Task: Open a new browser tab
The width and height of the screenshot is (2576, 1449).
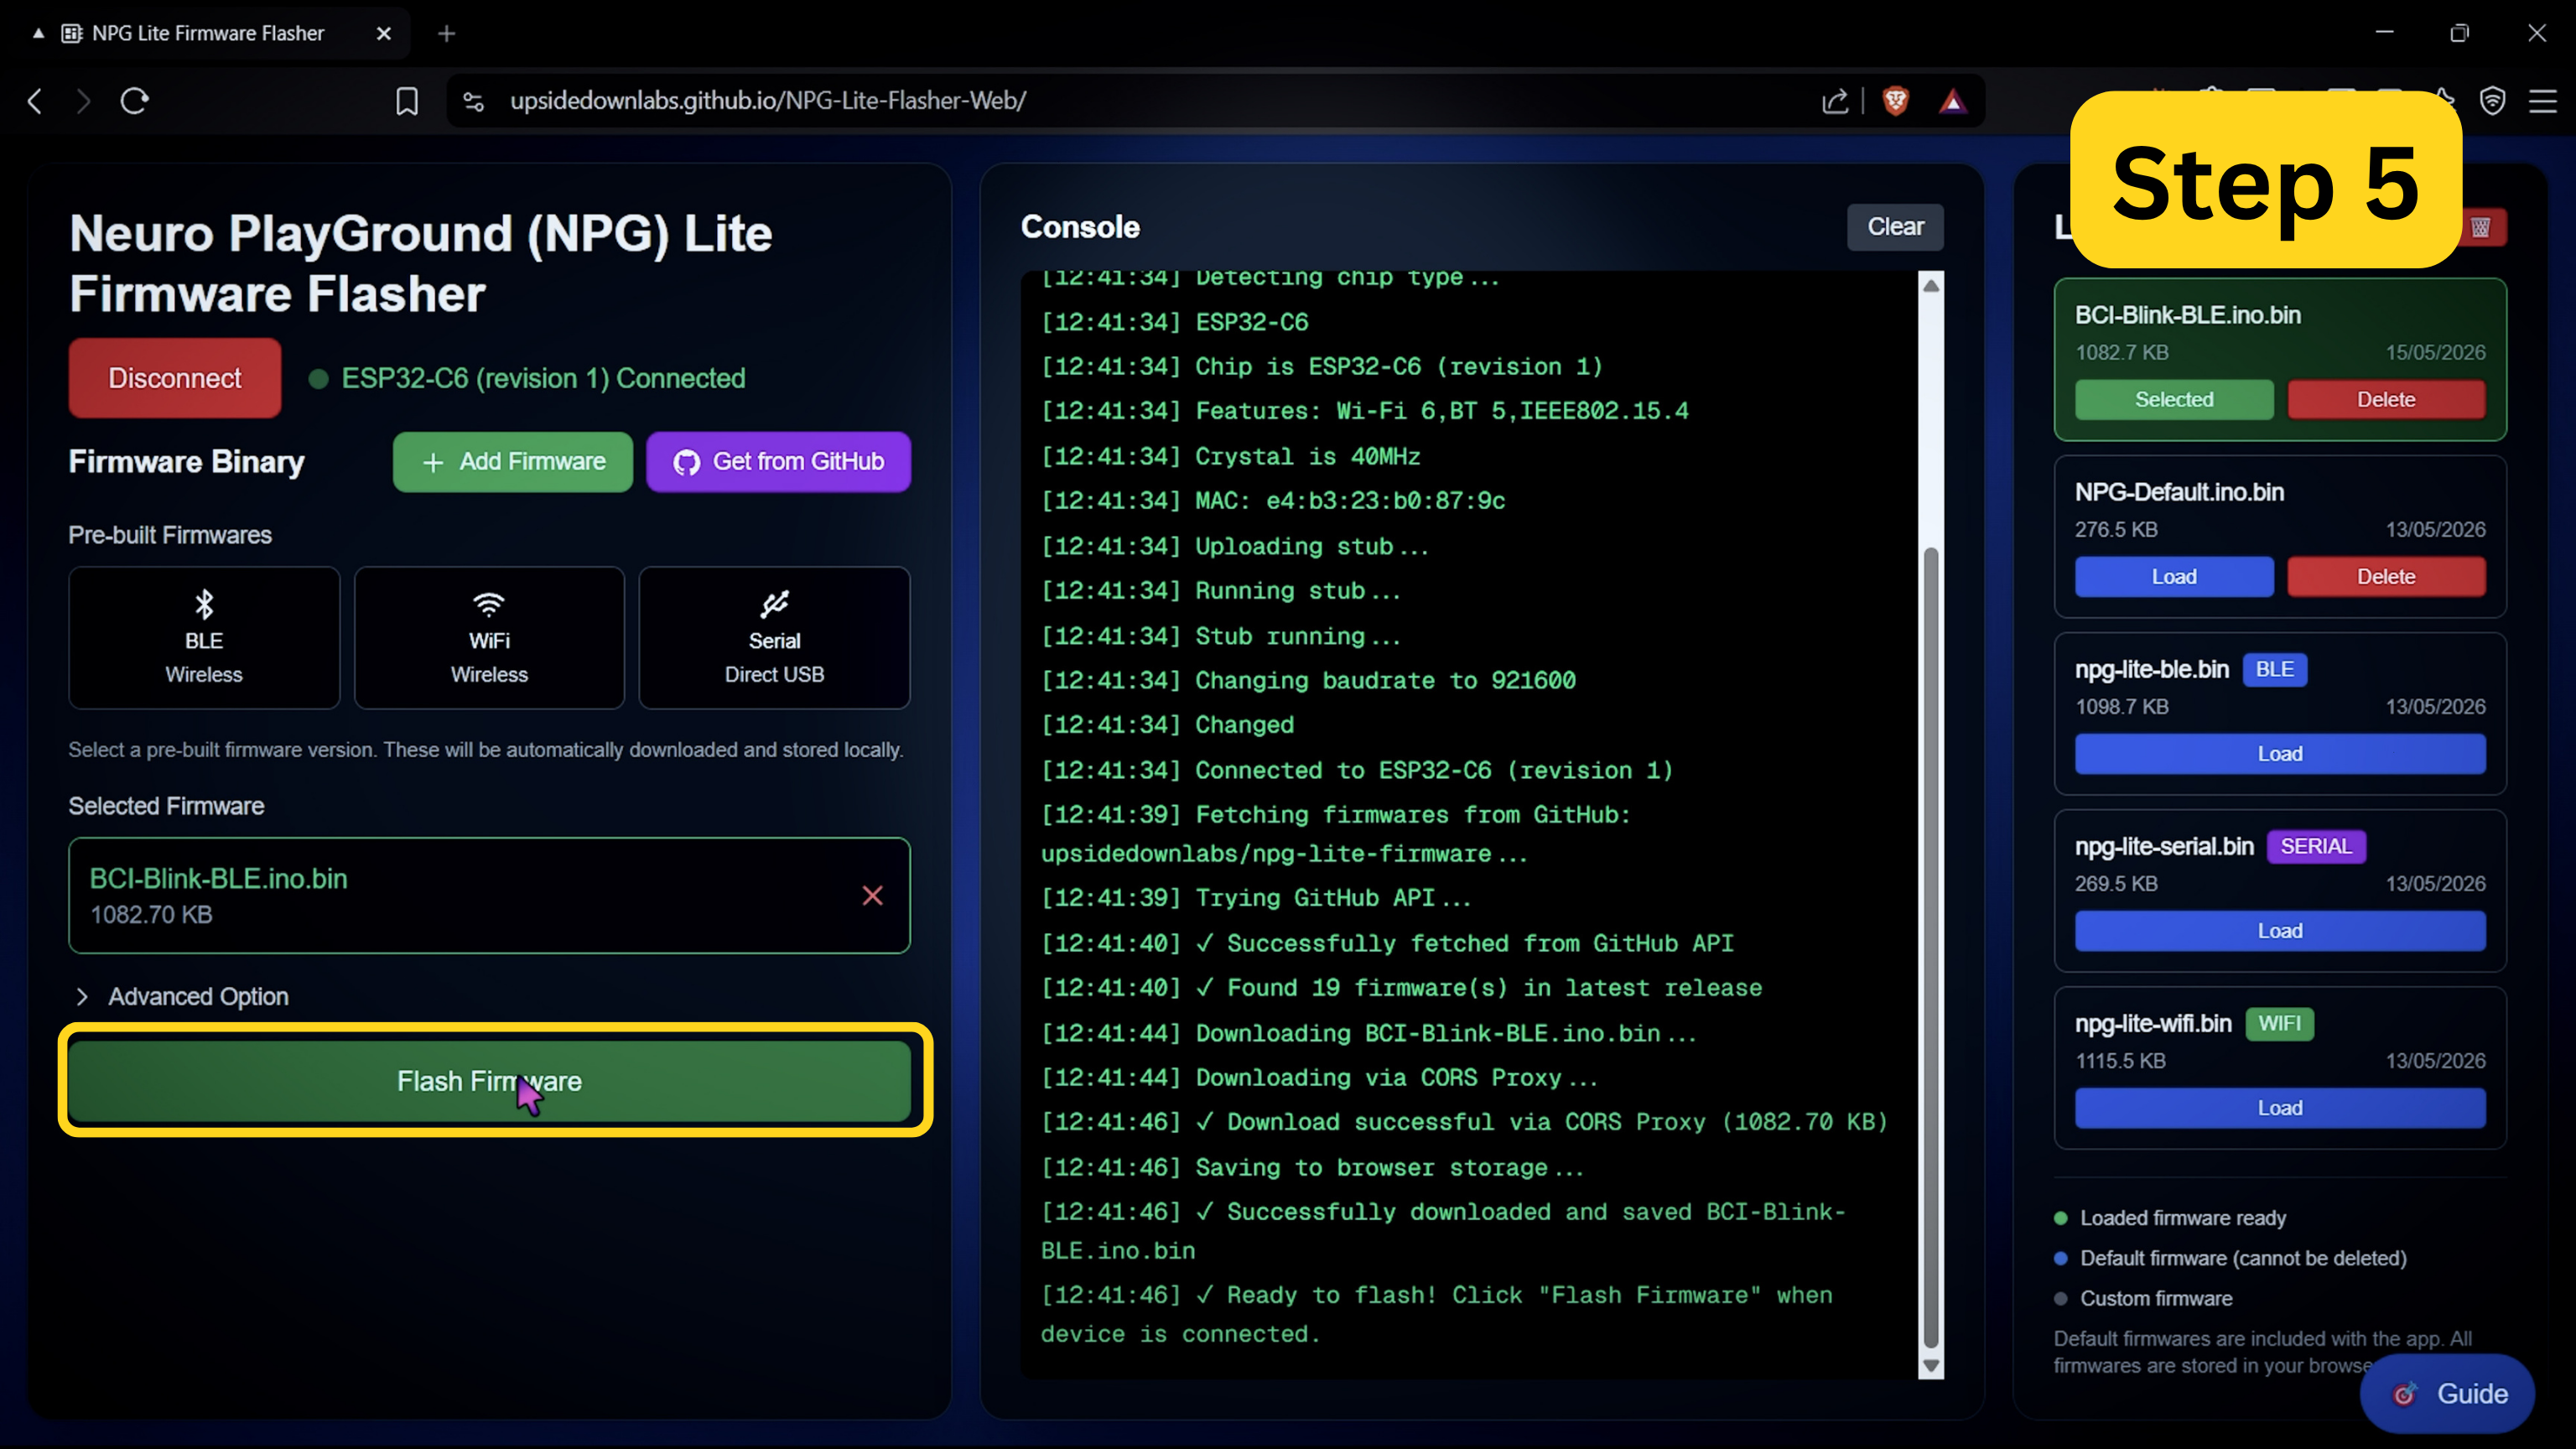Action: (447, 33)
